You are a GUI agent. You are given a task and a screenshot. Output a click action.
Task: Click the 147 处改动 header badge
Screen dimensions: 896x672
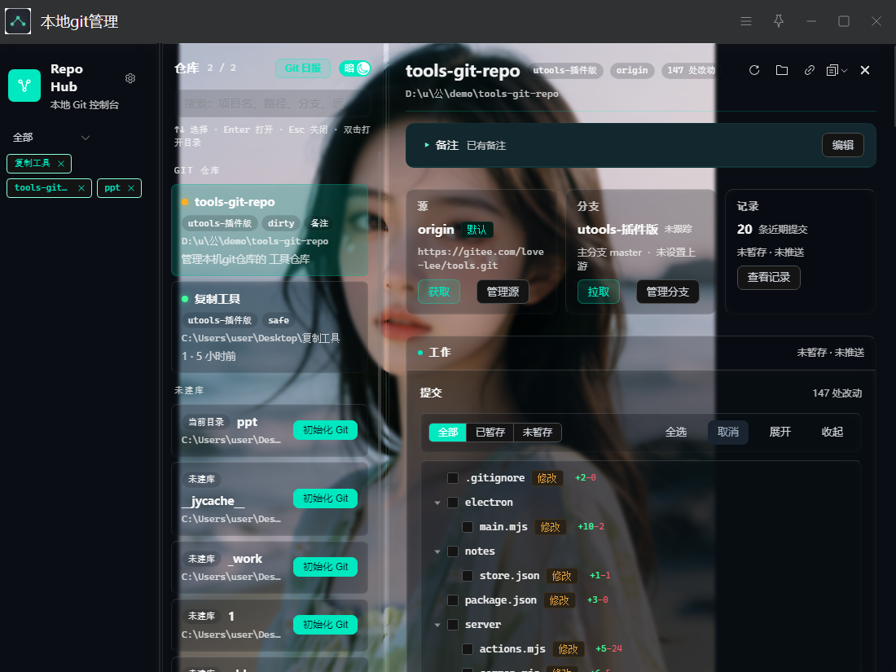[691, 70]
